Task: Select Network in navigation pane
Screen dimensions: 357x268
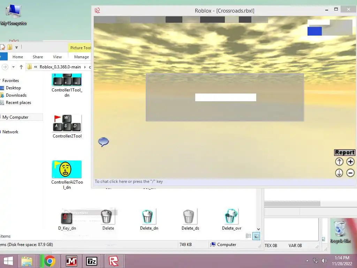Action: [10, 132]
